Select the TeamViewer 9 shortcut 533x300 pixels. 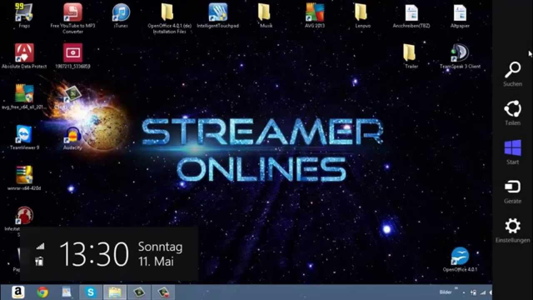point(24,137)
